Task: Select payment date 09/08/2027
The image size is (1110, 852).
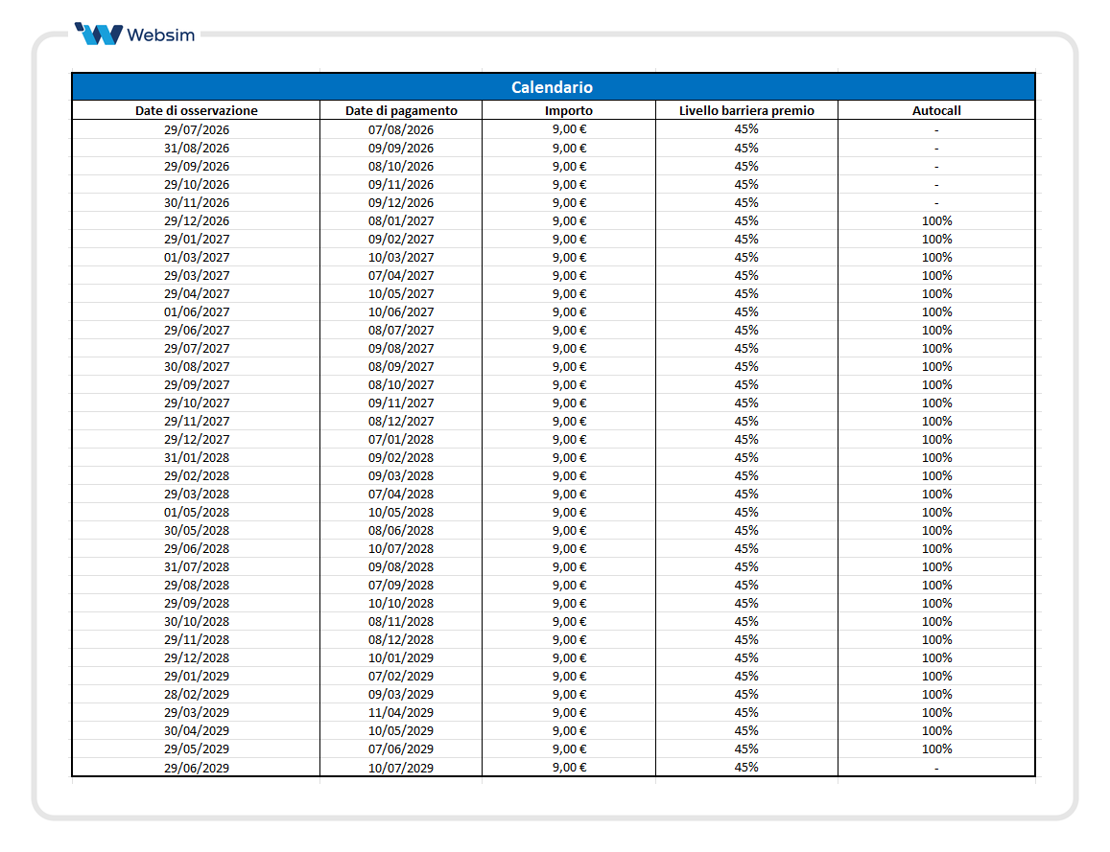Action: click(401, 348)
